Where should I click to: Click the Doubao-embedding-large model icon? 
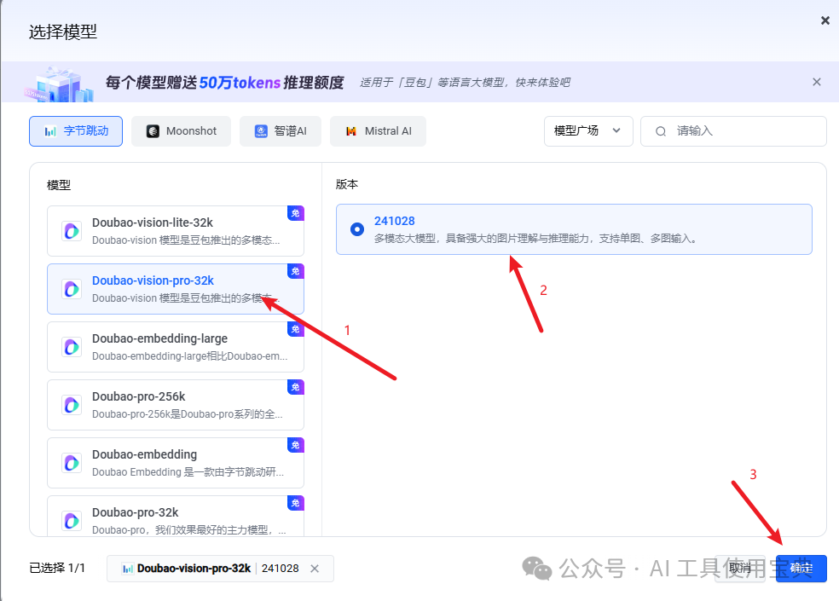click(x=72, y=347)
